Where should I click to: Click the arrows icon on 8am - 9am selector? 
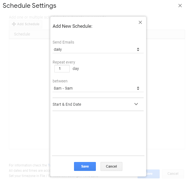click(138, 88)
